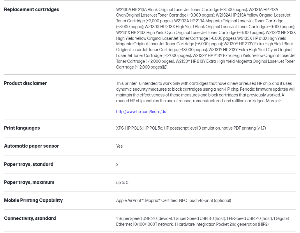Click the "Paper trays, maximum" label
This screenshot has width=300, height=233.
[x=29, y=182]
